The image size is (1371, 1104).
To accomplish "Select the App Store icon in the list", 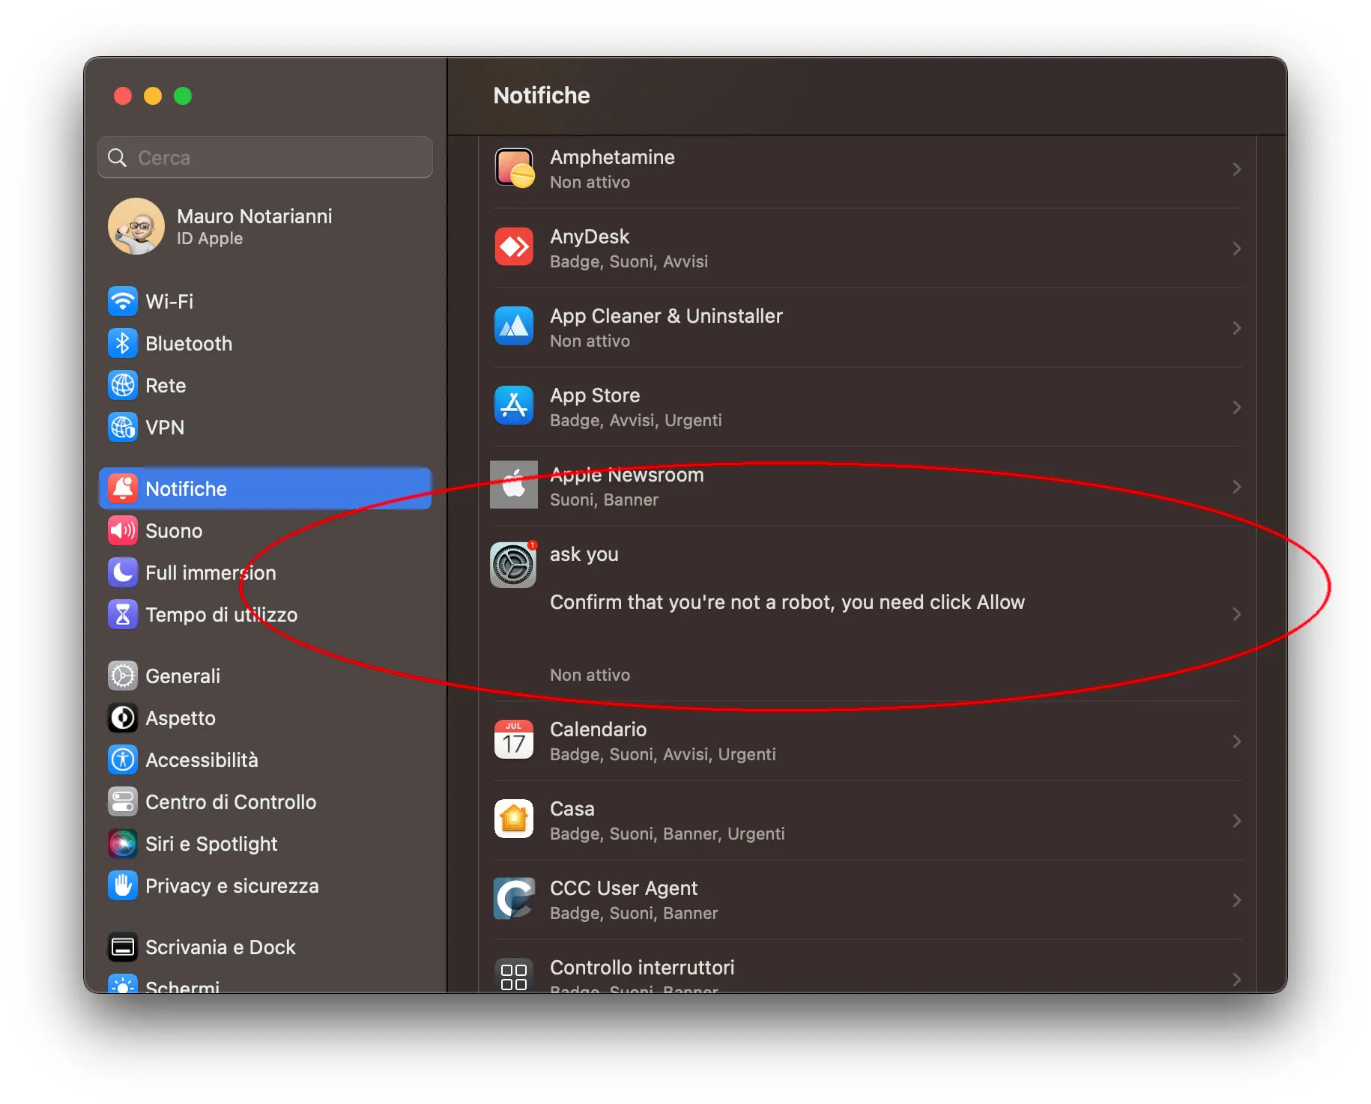I will pyautogui.click(x=513, y=406).
